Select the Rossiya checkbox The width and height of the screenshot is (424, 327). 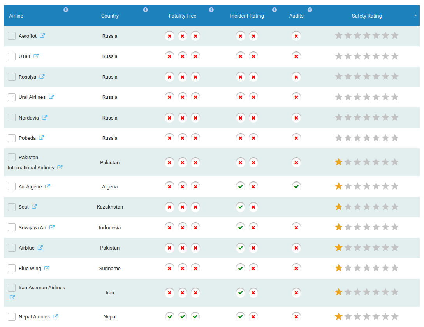click(x=12, y=77)
